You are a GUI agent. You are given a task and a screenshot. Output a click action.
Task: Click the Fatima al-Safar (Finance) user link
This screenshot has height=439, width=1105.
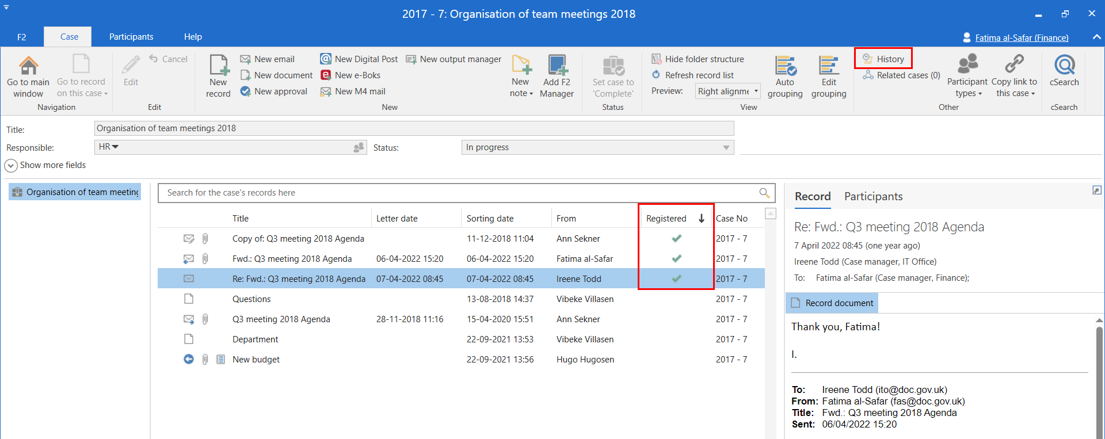[x=1022, y=38]
